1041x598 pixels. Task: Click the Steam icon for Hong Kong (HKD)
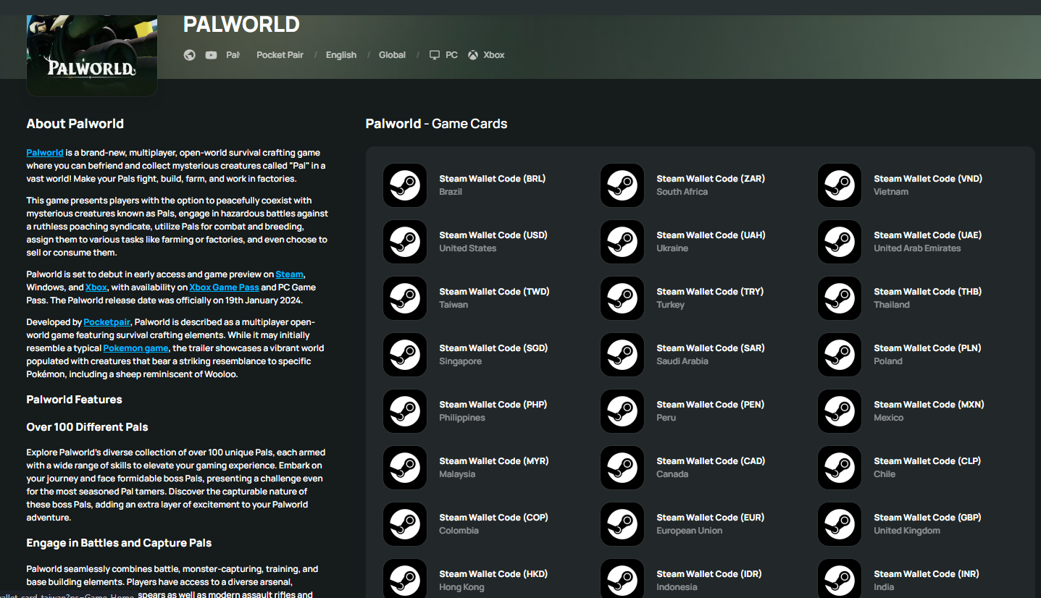(x=405, y=578)
